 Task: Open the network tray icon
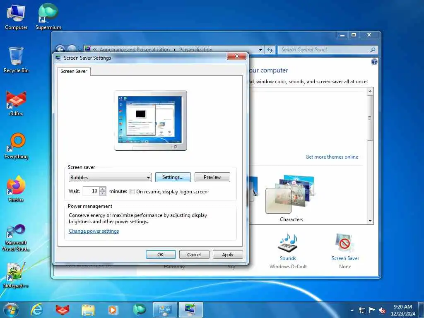tap(362, 310)
